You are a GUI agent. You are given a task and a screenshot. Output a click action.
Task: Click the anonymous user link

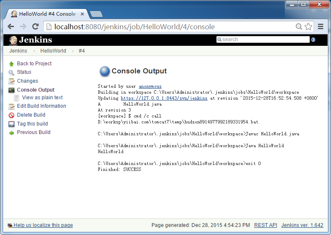point(150,86)
